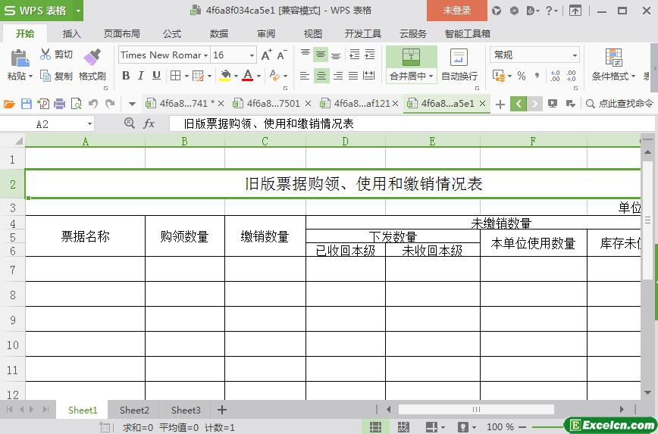Screen dimensions: 658x434
Task: Click the formula bar text field
Action: [x=411, y=123]
